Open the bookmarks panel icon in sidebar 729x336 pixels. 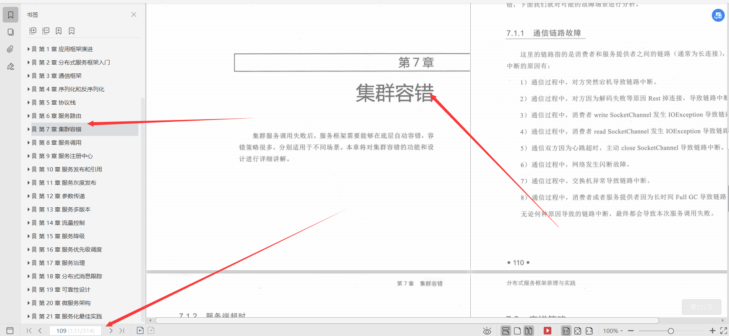click(11, 15)
